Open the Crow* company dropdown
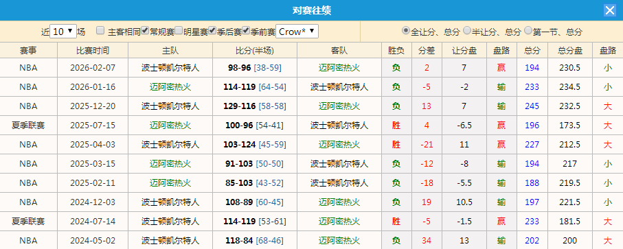The image size is (623, 249). pos(297,32)
